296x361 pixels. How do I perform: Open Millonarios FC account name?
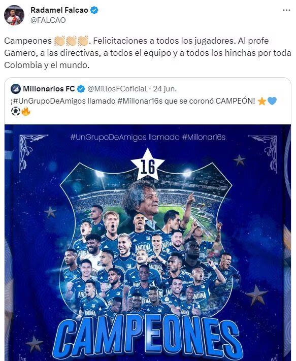click(x=49, y=89)
